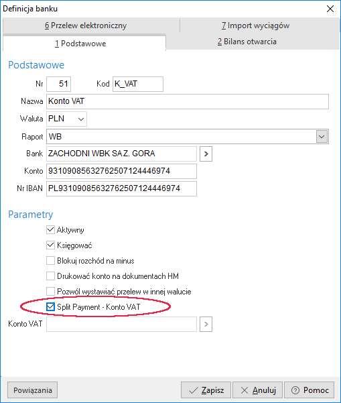Click the Konto account number field

coord(121,171)
